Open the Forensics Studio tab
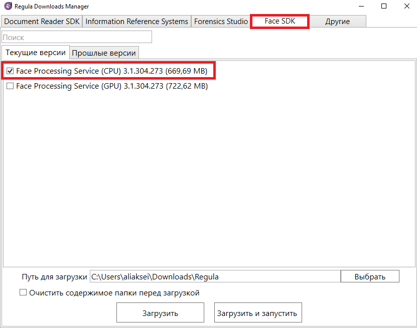417x328 pixels. pos(221,21)
